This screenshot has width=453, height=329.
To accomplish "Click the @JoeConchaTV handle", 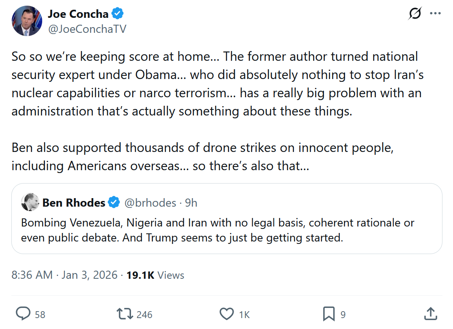I will tap(87, 29).
